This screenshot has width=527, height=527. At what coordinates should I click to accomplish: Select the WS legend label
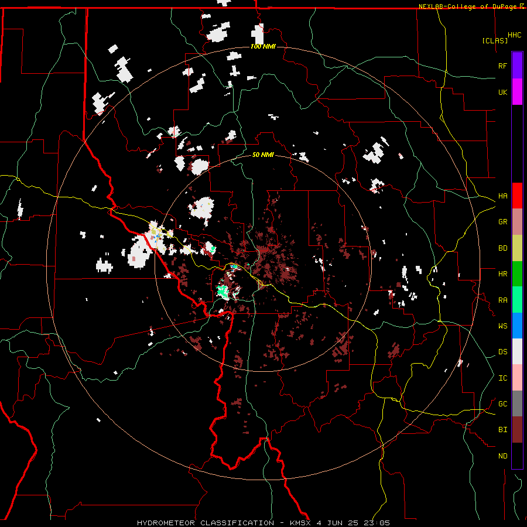502,326
